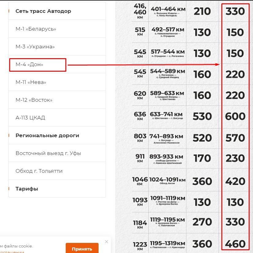Click the 803 км toll point cell

[140, 138]
